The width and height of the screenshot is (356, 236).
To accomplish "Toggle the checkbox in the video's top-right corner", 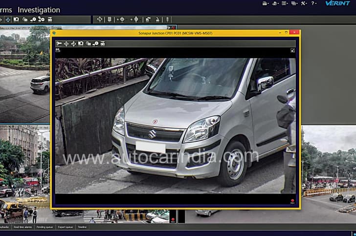I will tap(292, 50).
